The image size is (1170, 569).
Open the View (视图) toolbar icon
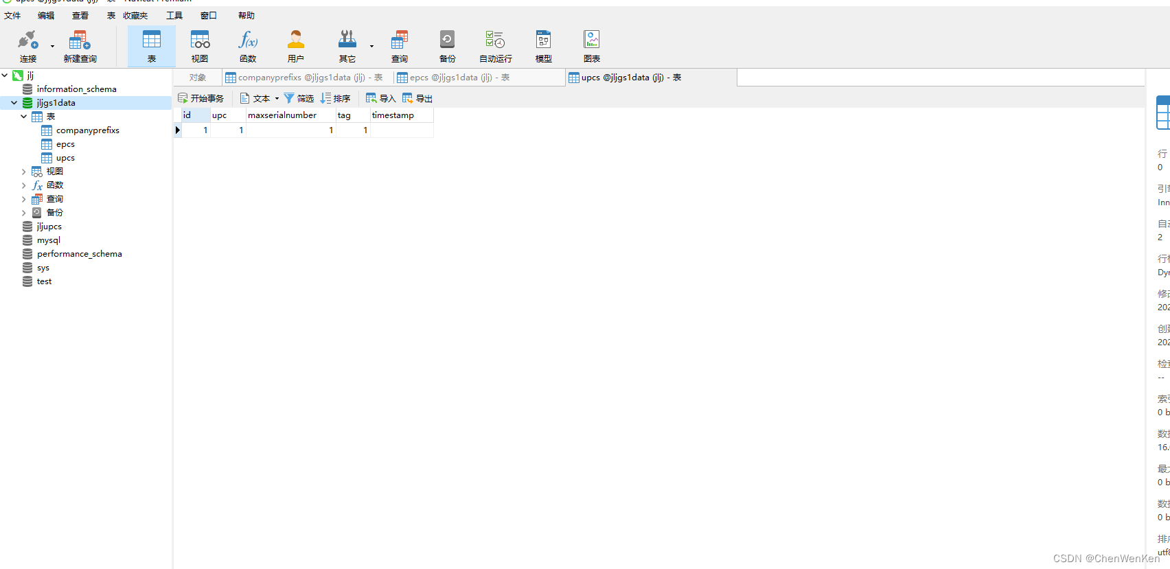pyautogui.click(x=200, y=47)
